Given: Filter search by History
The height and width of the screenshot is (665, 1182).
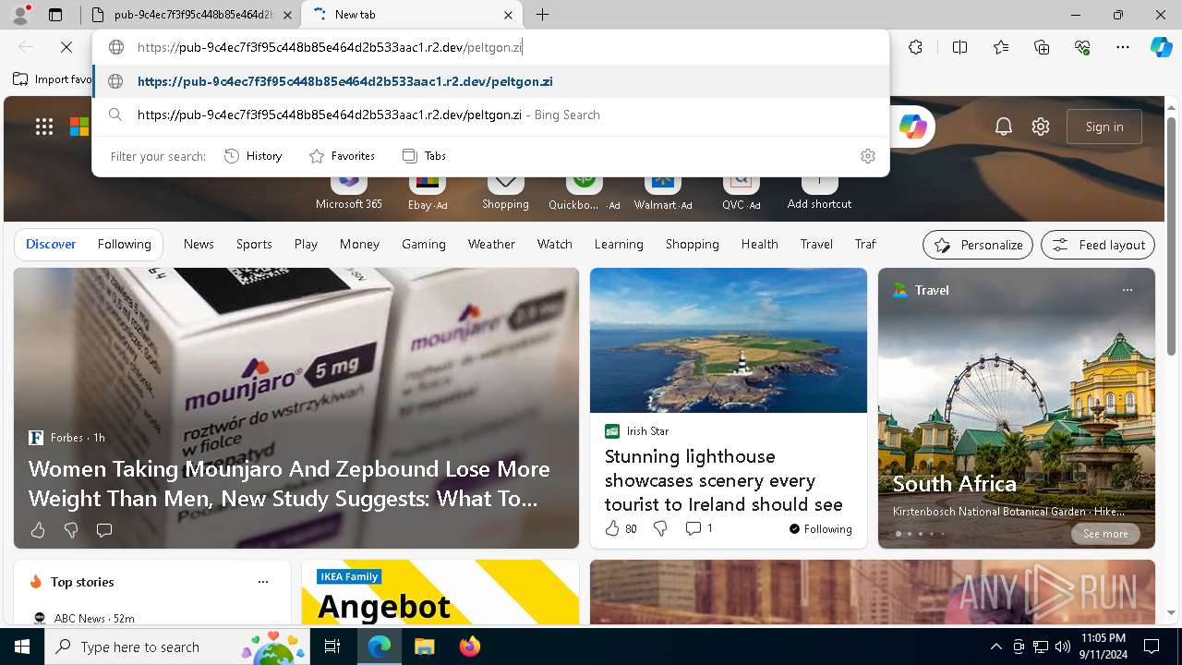Looking at the screenshot, I should point(253,156).
